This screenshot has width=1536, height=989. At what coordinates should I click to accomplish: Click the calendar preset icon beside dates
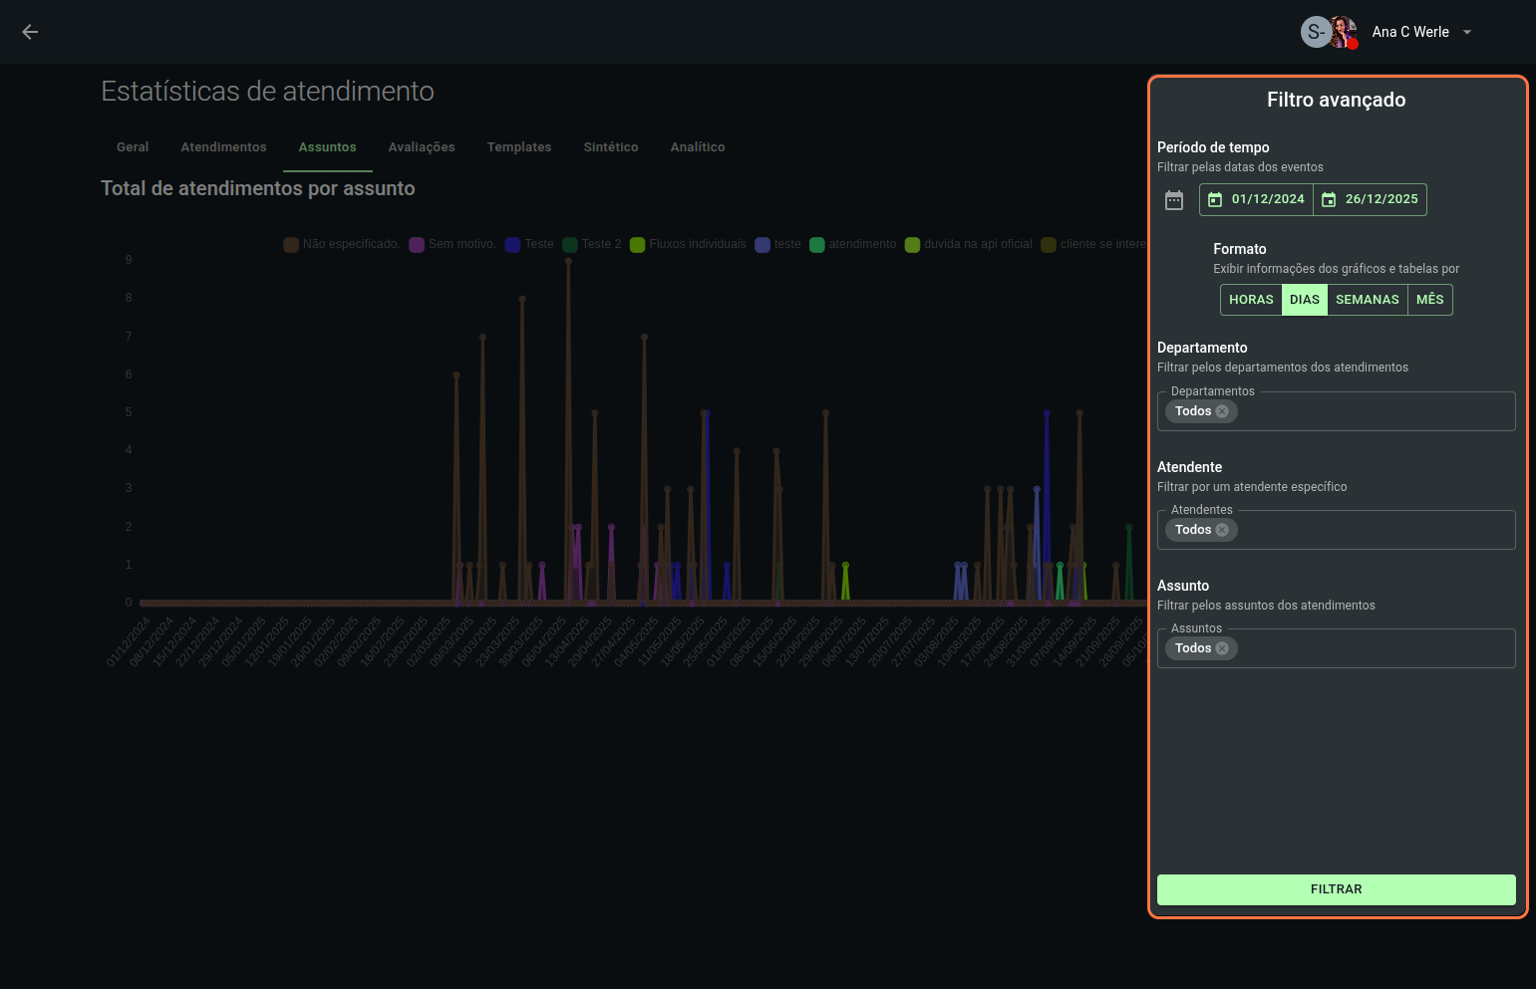1174,200
